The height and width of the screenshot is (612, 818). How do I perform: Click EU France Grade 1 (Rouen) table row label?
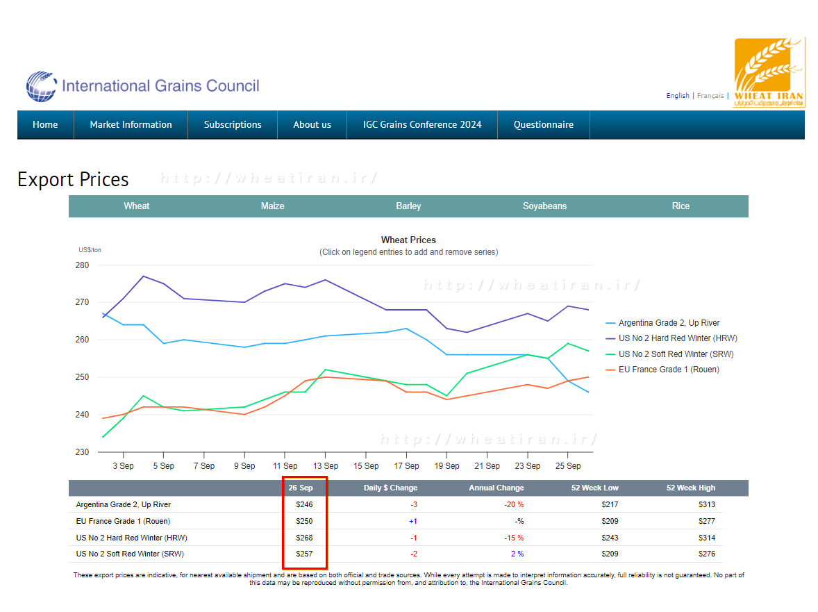pyautogui.click(x=123, y=521)
